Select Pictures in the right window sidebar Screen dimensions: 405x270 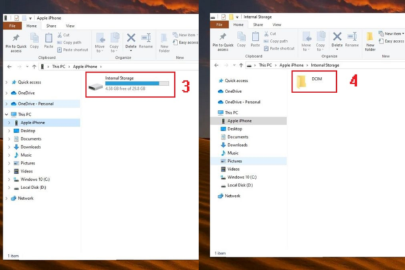234,161
